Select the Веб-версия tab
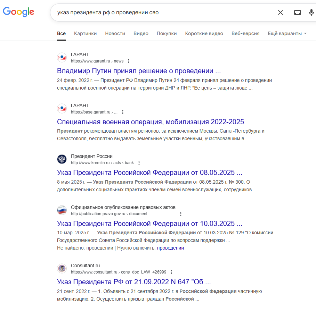 point(245,33)
